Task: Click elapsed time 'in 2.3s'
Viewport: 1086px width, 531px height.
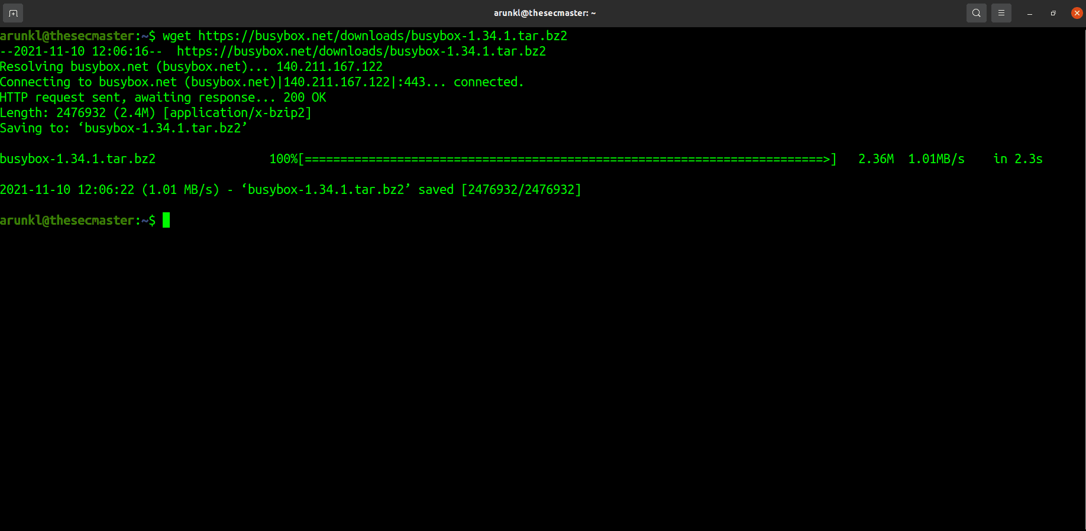Action: [x=1018, y=159]
